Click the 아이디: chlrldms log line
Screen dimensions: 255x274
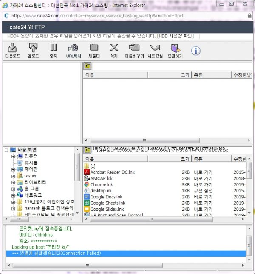pyautogui.click(x=36, y=234)
